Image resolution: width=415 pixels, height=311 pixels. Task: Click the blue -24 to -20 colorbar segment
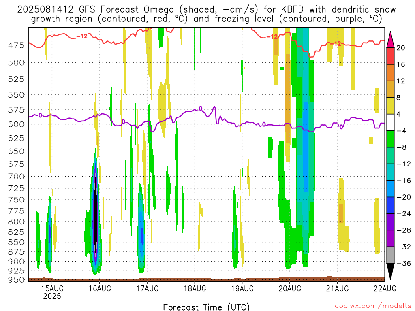(390, 205)
